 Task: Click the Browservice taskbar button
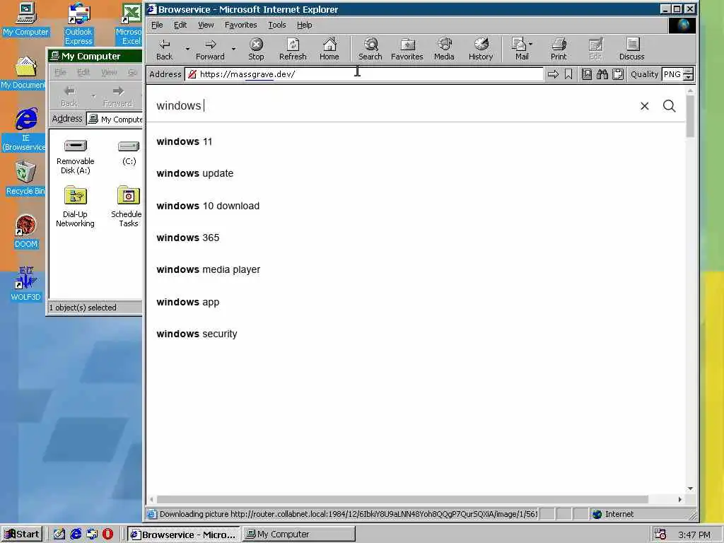pos(184,535)
